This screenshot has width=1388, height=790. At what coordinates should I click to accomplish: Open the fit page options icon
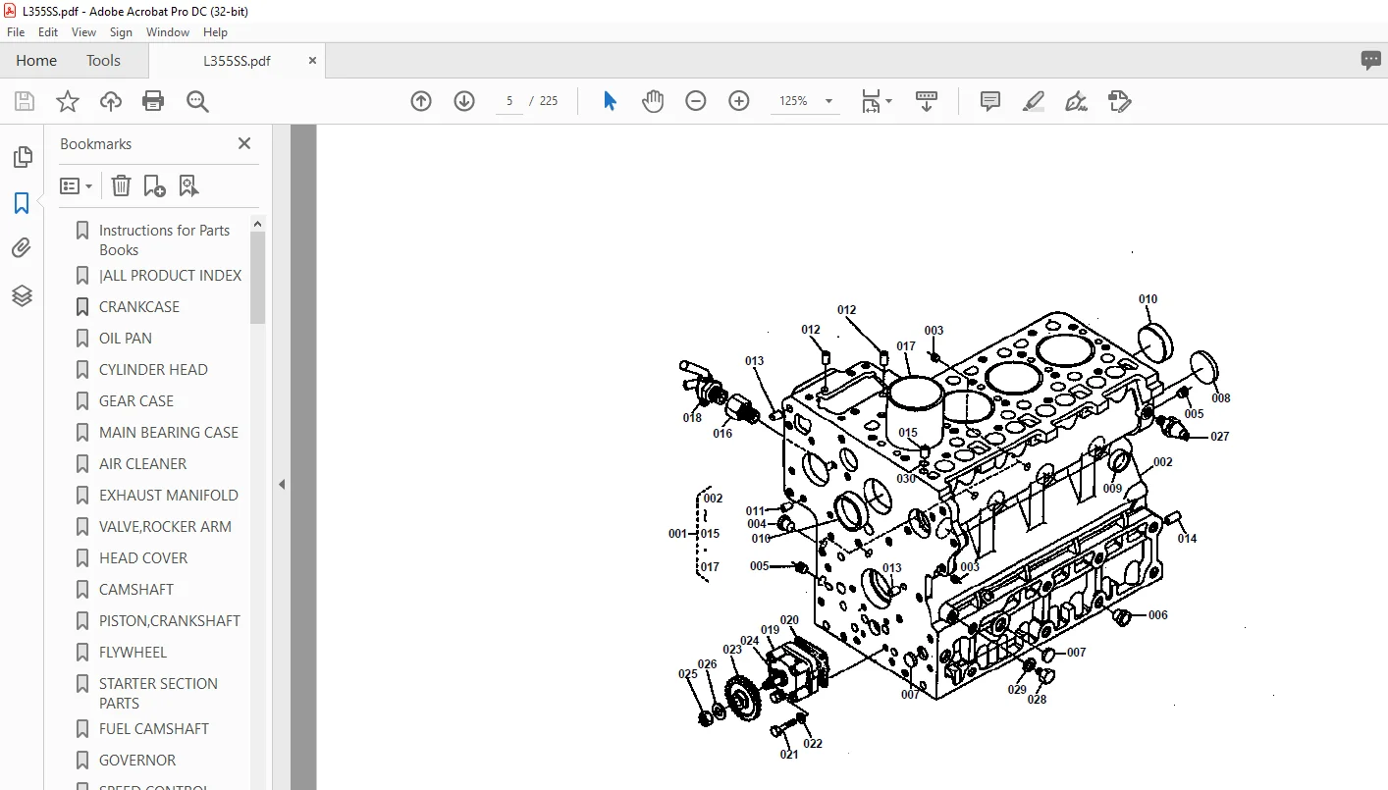tap(876, 101)
